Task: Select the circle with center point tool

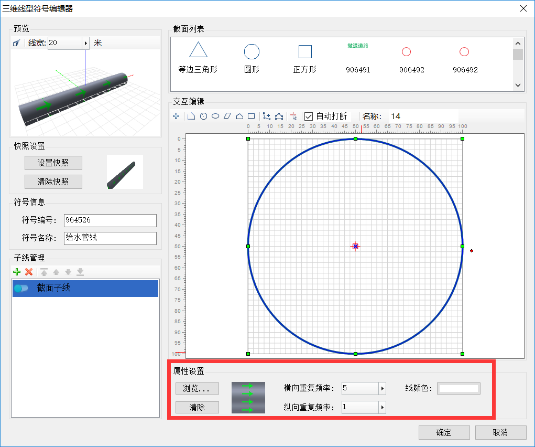Action: [204, 116]
